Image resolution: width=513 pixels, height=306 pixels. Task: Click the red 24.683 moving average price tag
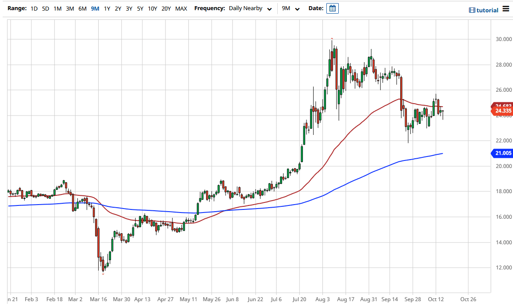503,106
